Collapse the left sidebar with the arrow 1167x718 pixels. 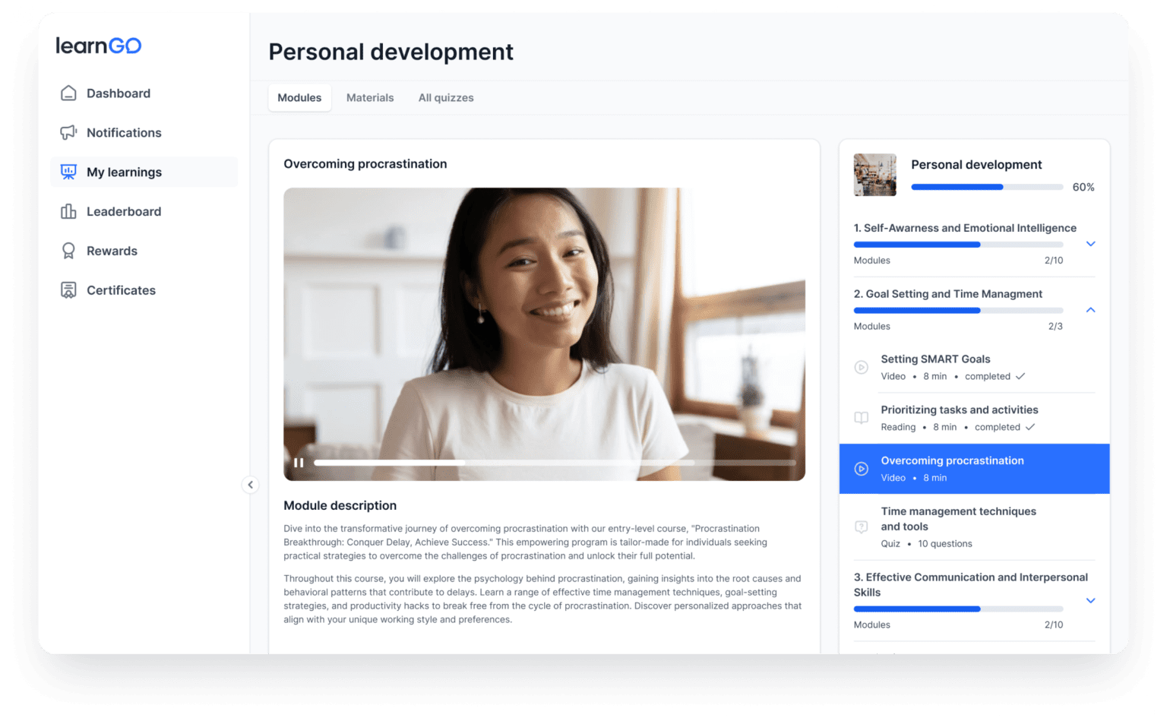pos(250,485)
